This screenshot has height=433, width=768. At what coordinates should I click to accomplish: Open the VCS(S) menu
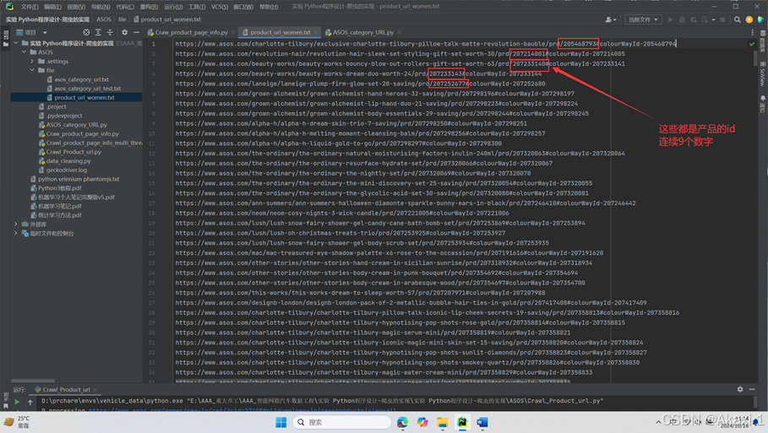tap(220, 7)
